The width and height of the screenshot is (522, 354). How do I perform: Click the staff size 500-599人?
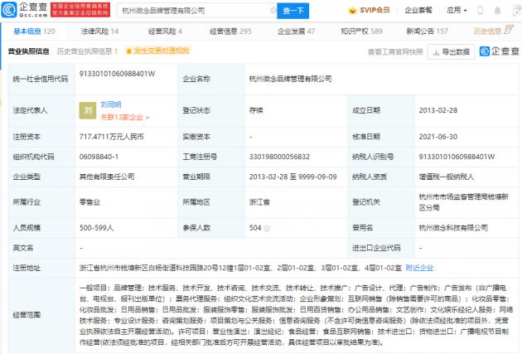[x=97, y=228]
